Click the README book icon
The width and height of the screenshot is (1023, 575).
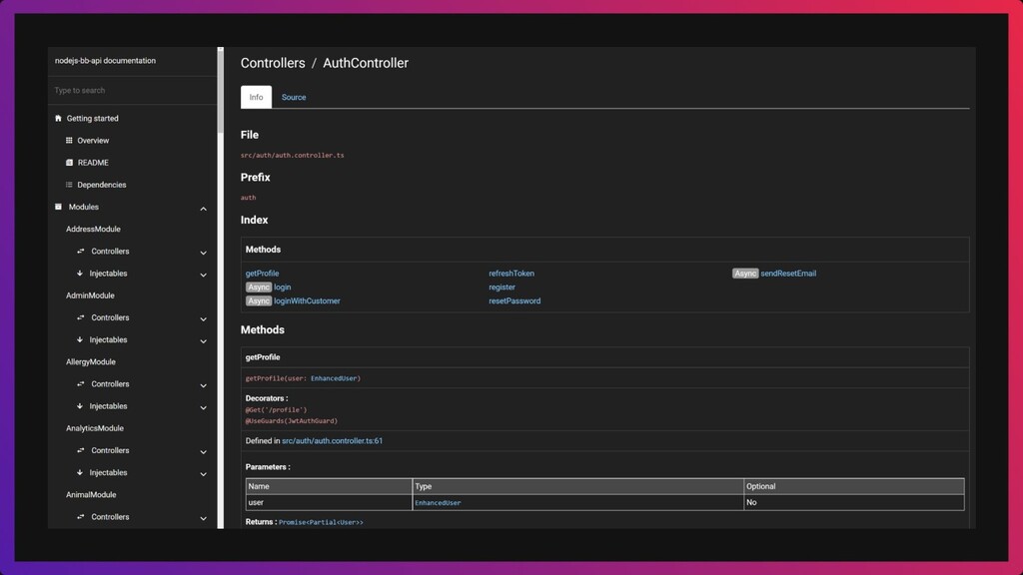69,163
